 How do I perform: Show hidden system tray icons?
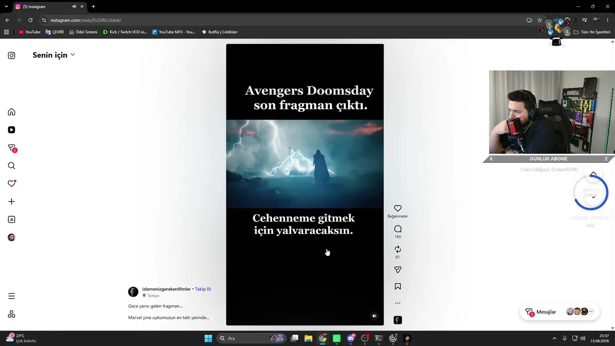554,338
